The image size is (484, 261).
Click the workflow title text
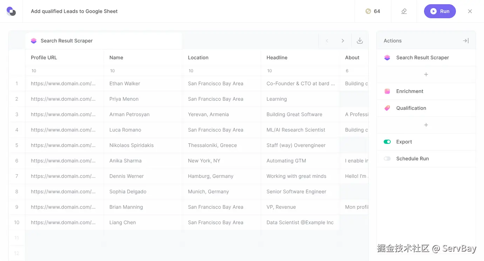tap(74, 11)
